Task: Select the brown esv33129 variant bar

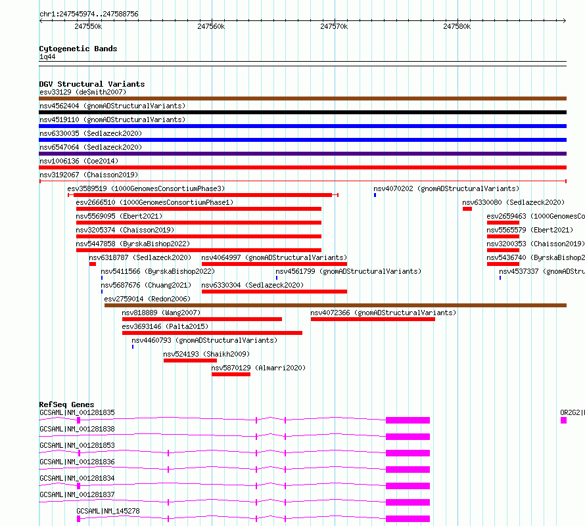Action: [302, 99]
